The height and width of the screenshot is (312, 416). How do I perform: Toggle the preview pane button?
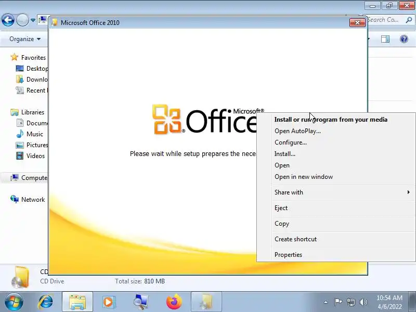click(385, 39)
